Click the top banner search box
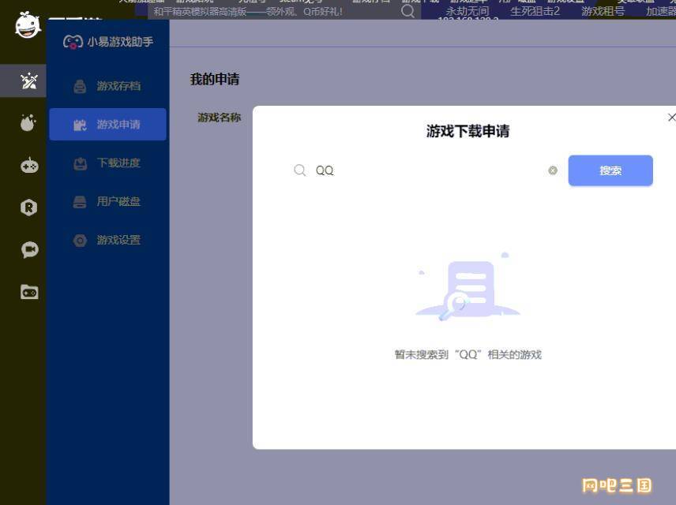 (284, 11)
